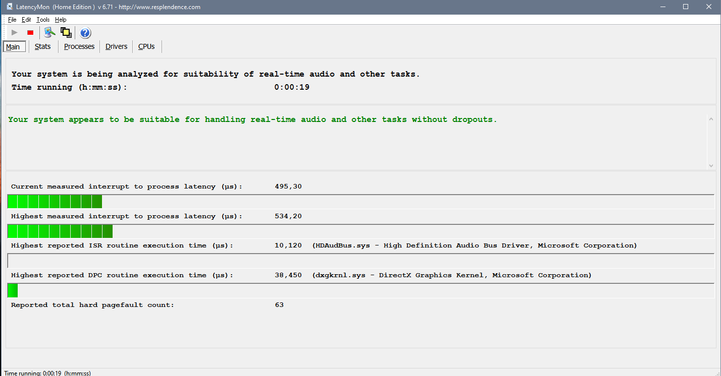Minimize the LatencyMon window
Screen dimensions: 721x376
[x=663, y=7]
